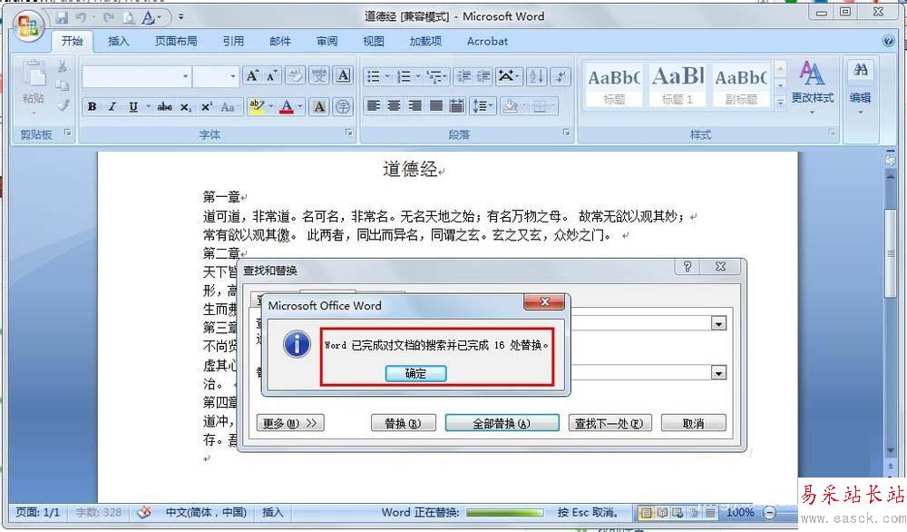Select the 副标题 style
Viewport: 907px width, 532px height.
coord(741,85)
